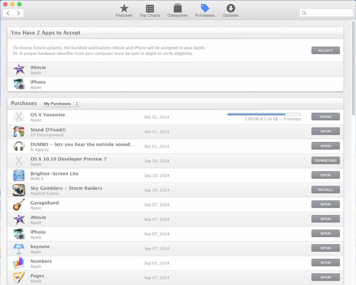
Task: Go back with the left arrow
Action: click(x=8, y=13)
